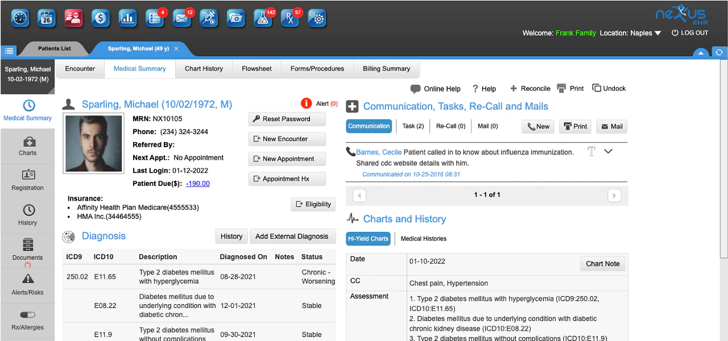Switch to the Flowsheet tab
Viewport: 728px width, 341px height.
[257, 68]
